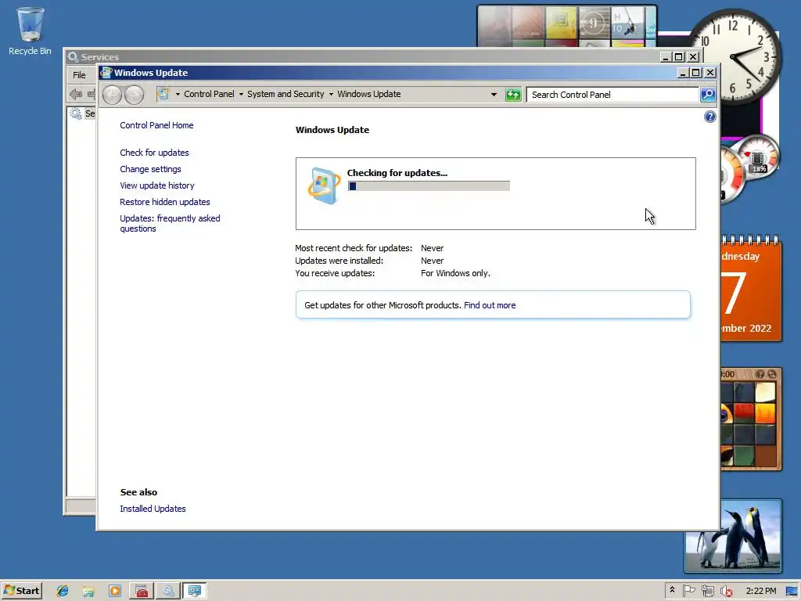
Task: Switch to Services window via taskbar button
Action: pyautogui.click(x=168, y=592)
